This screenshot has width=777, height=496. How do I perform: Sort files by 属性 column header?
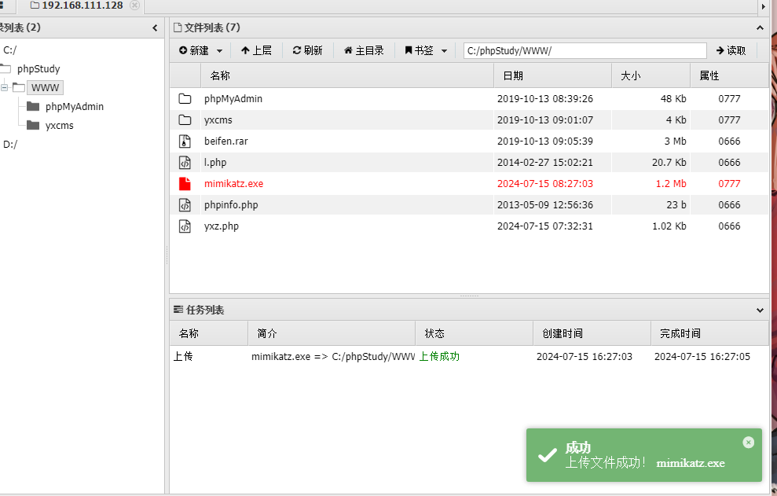tap(729, 76)
